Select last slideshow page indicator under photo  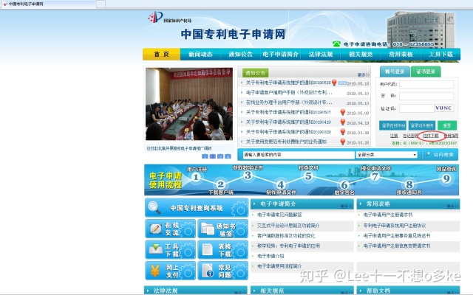(x=228, y=156)
